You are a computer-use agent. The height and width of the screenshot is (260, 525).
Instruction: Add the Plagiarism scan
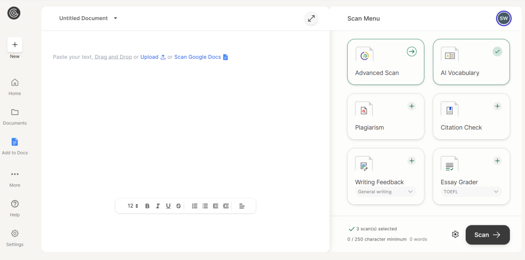(x=411, y=106)
